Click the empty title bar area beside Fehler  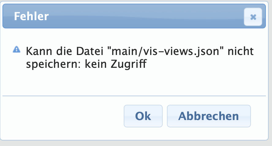point(146,16)
